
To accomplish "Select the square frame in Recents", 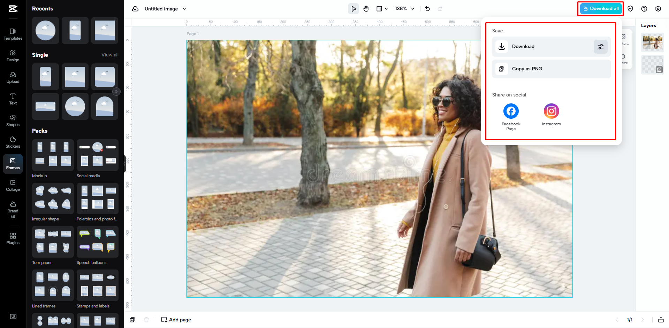I will click(x=105, y=30).
